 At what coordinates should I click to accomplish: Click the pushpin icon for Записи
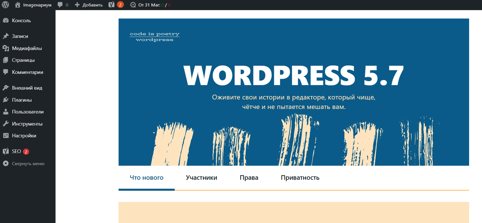[x=6, y=36]
